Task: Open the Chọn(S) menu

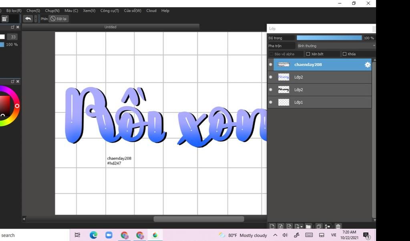Action: 33,11
